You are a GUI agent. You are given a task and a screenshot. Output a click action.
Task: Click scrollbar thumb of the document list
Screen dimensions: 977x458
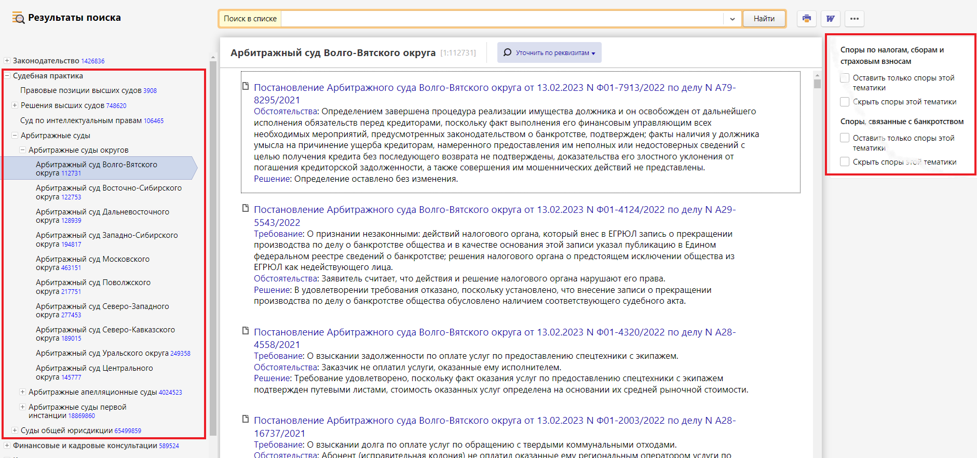coord(817,84)
